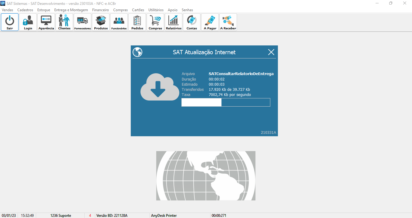The height and width of the screenshot is (218, 412).
Task: Expand the Utilitários menu
Action: [156, 10]
